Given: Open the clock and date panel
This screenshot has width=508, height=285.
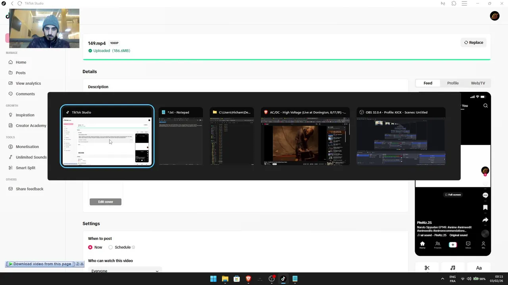Looking at the screenshot, I should click(x=496, y=279).
